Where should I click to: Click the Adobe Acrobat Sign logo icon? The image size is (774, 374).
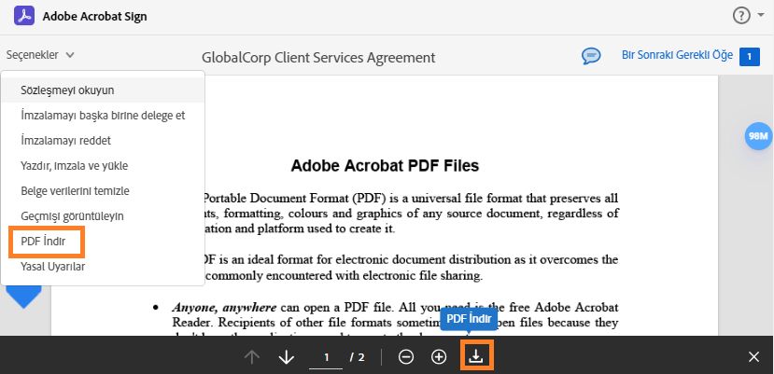click(x=23, y=16)
